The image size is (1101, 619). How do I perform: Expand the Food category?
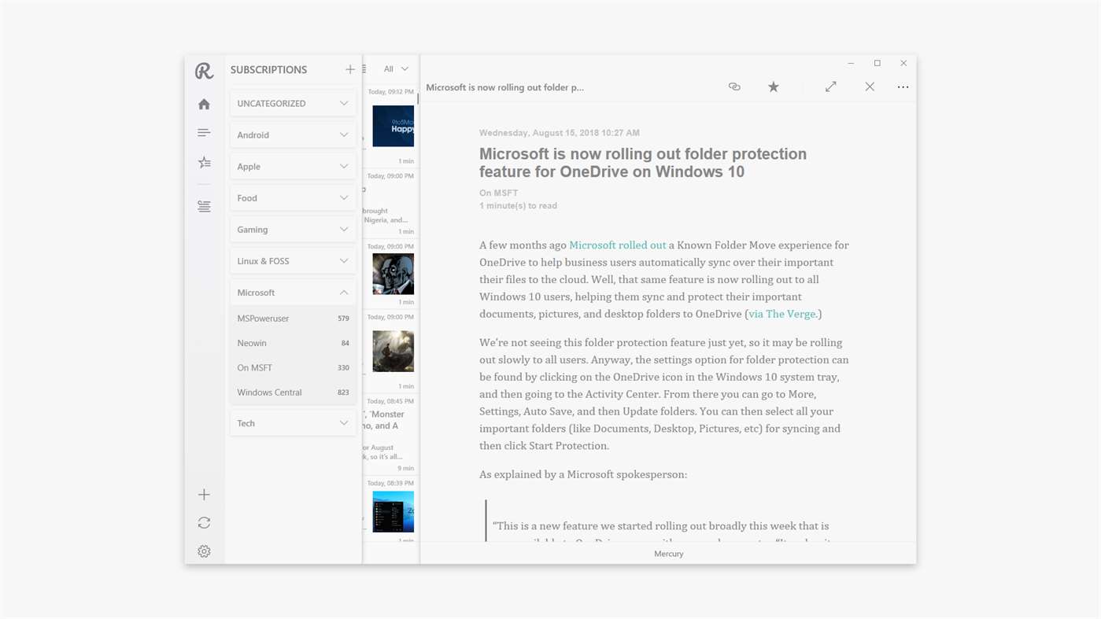[x=293, y=197]
